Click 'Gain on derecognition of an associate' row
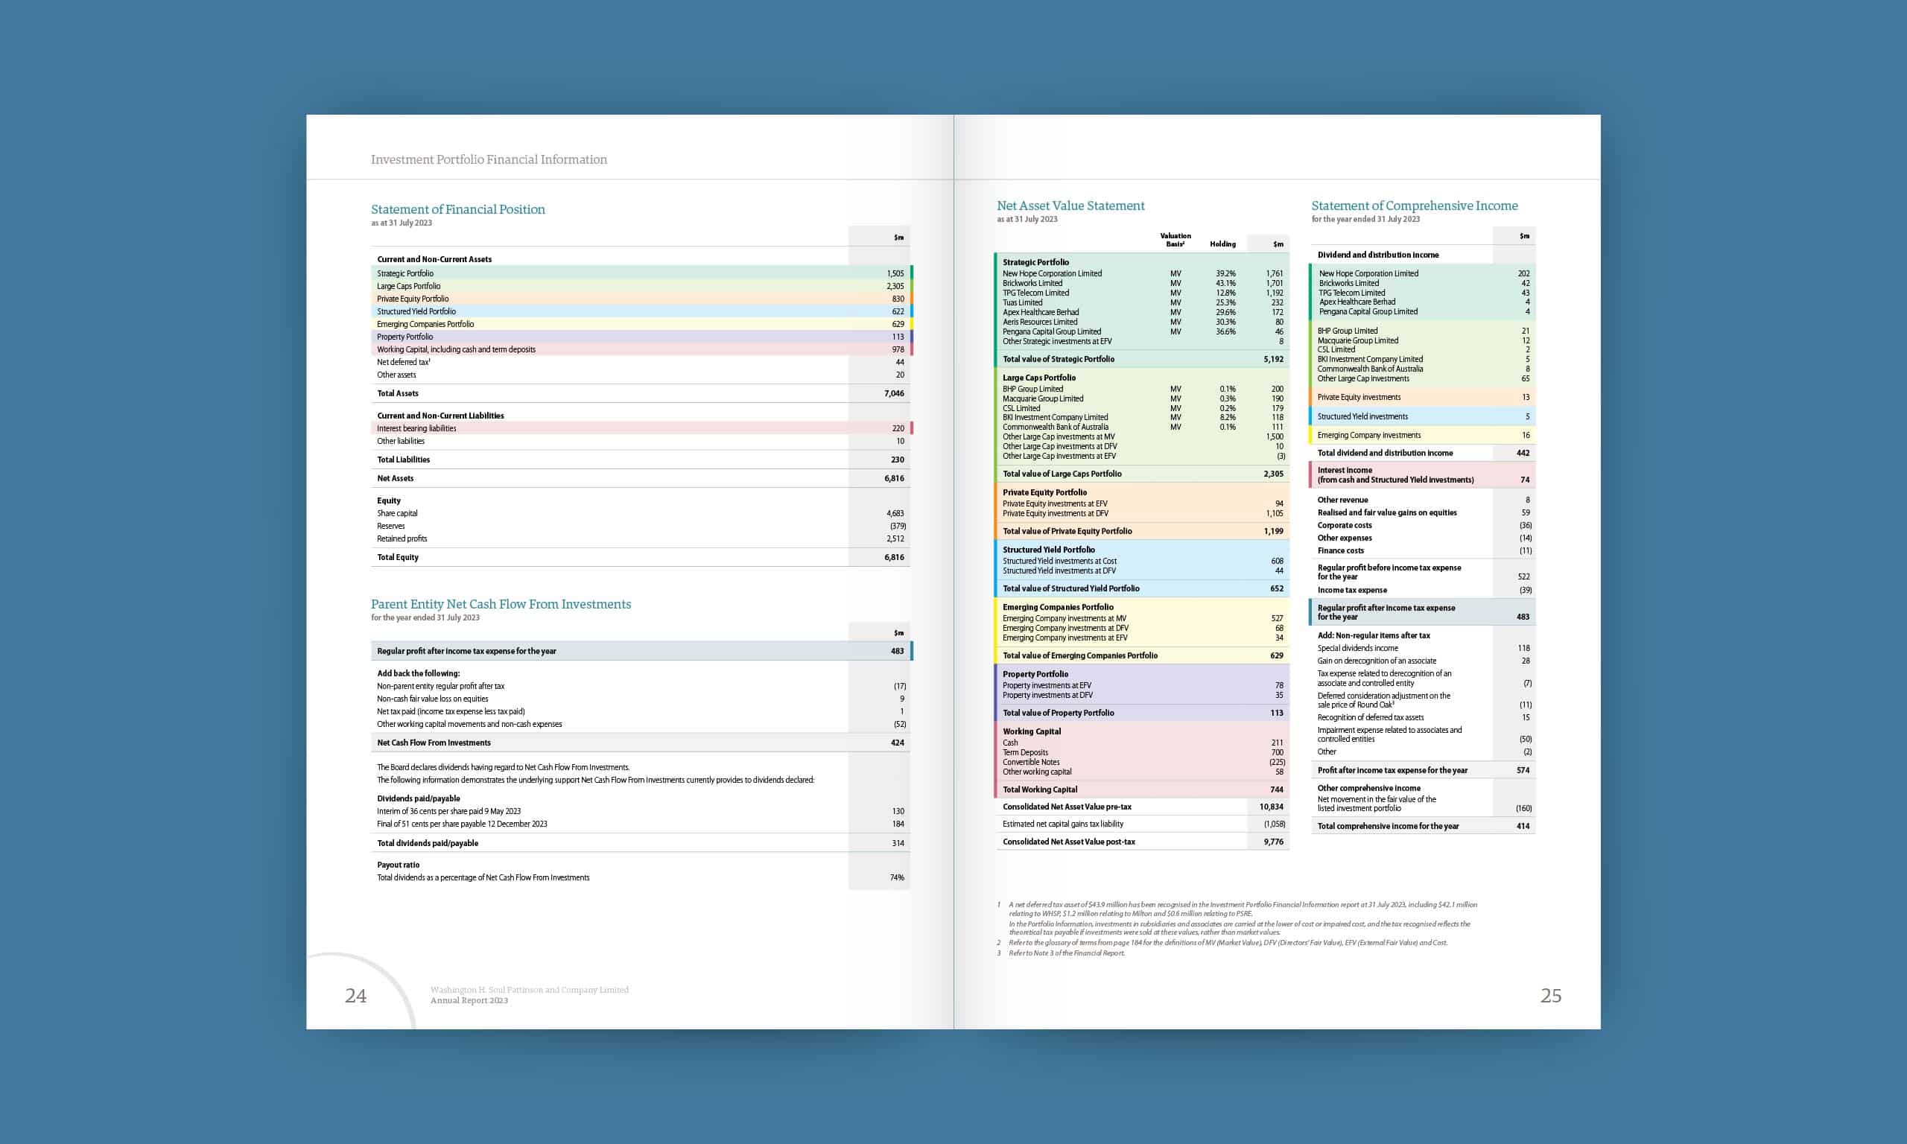1907x1144 pixels. tap(1423, 661)
